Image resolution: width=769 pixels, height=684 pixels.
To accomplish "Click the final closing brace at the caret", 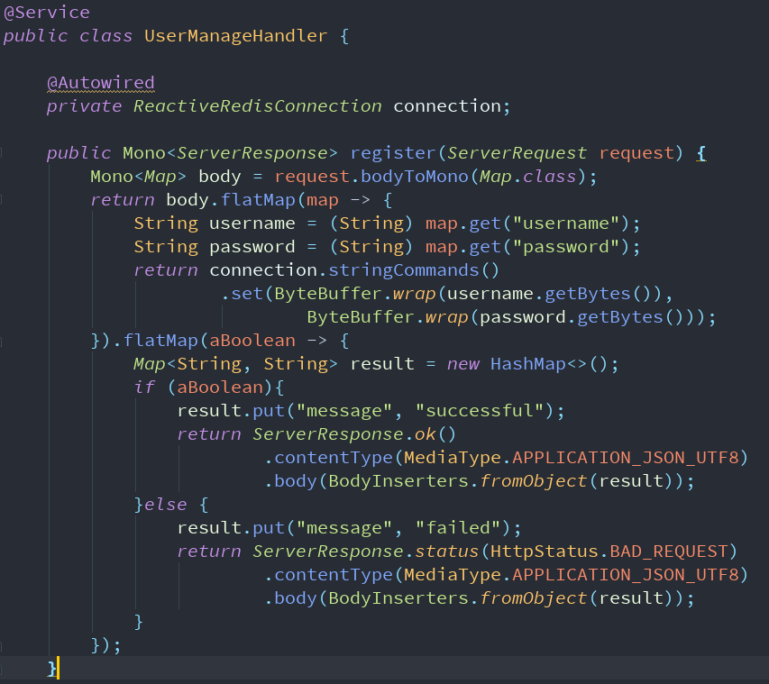I will coord(52,669).
